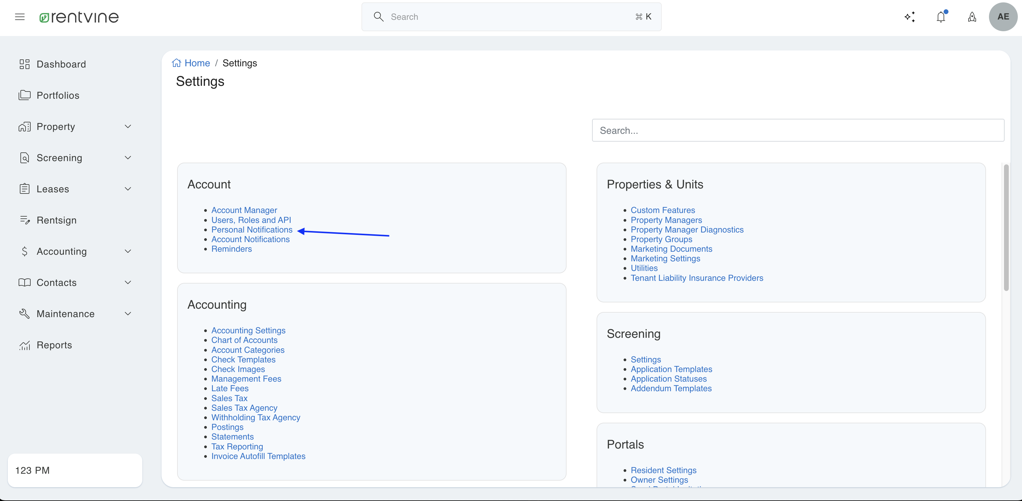Screen dimensions: 1022x501
Task: Click the Screening document icon
Action: 25,158
